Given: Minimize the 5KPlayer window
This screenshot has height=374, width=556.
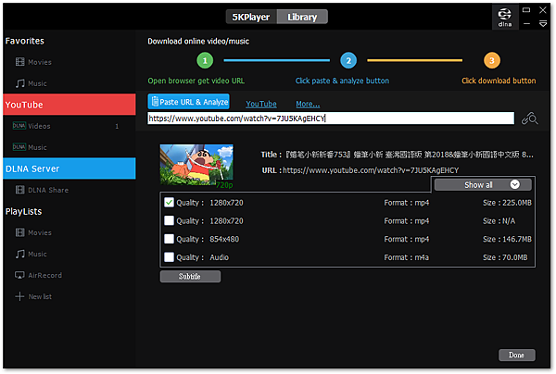Looking at the screenshot, I should (x=526, y=24).
